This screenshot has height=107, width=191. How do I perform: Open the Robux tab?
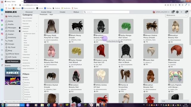(x=76, y=12)
